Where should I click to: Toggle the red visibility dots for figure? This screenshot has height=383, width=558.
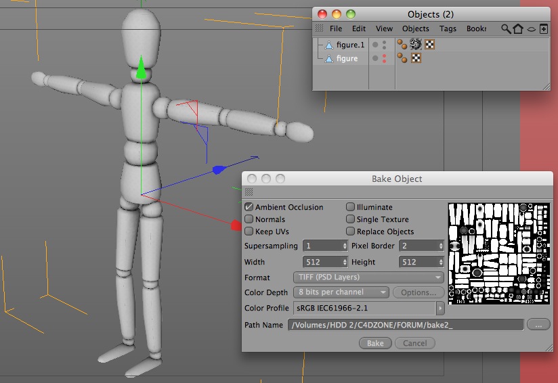click(x=385, y=58)
